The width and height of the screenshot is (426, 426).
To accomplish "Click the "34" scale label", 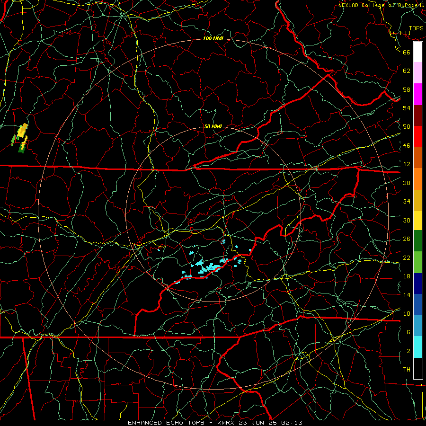I will pos(407,201).
